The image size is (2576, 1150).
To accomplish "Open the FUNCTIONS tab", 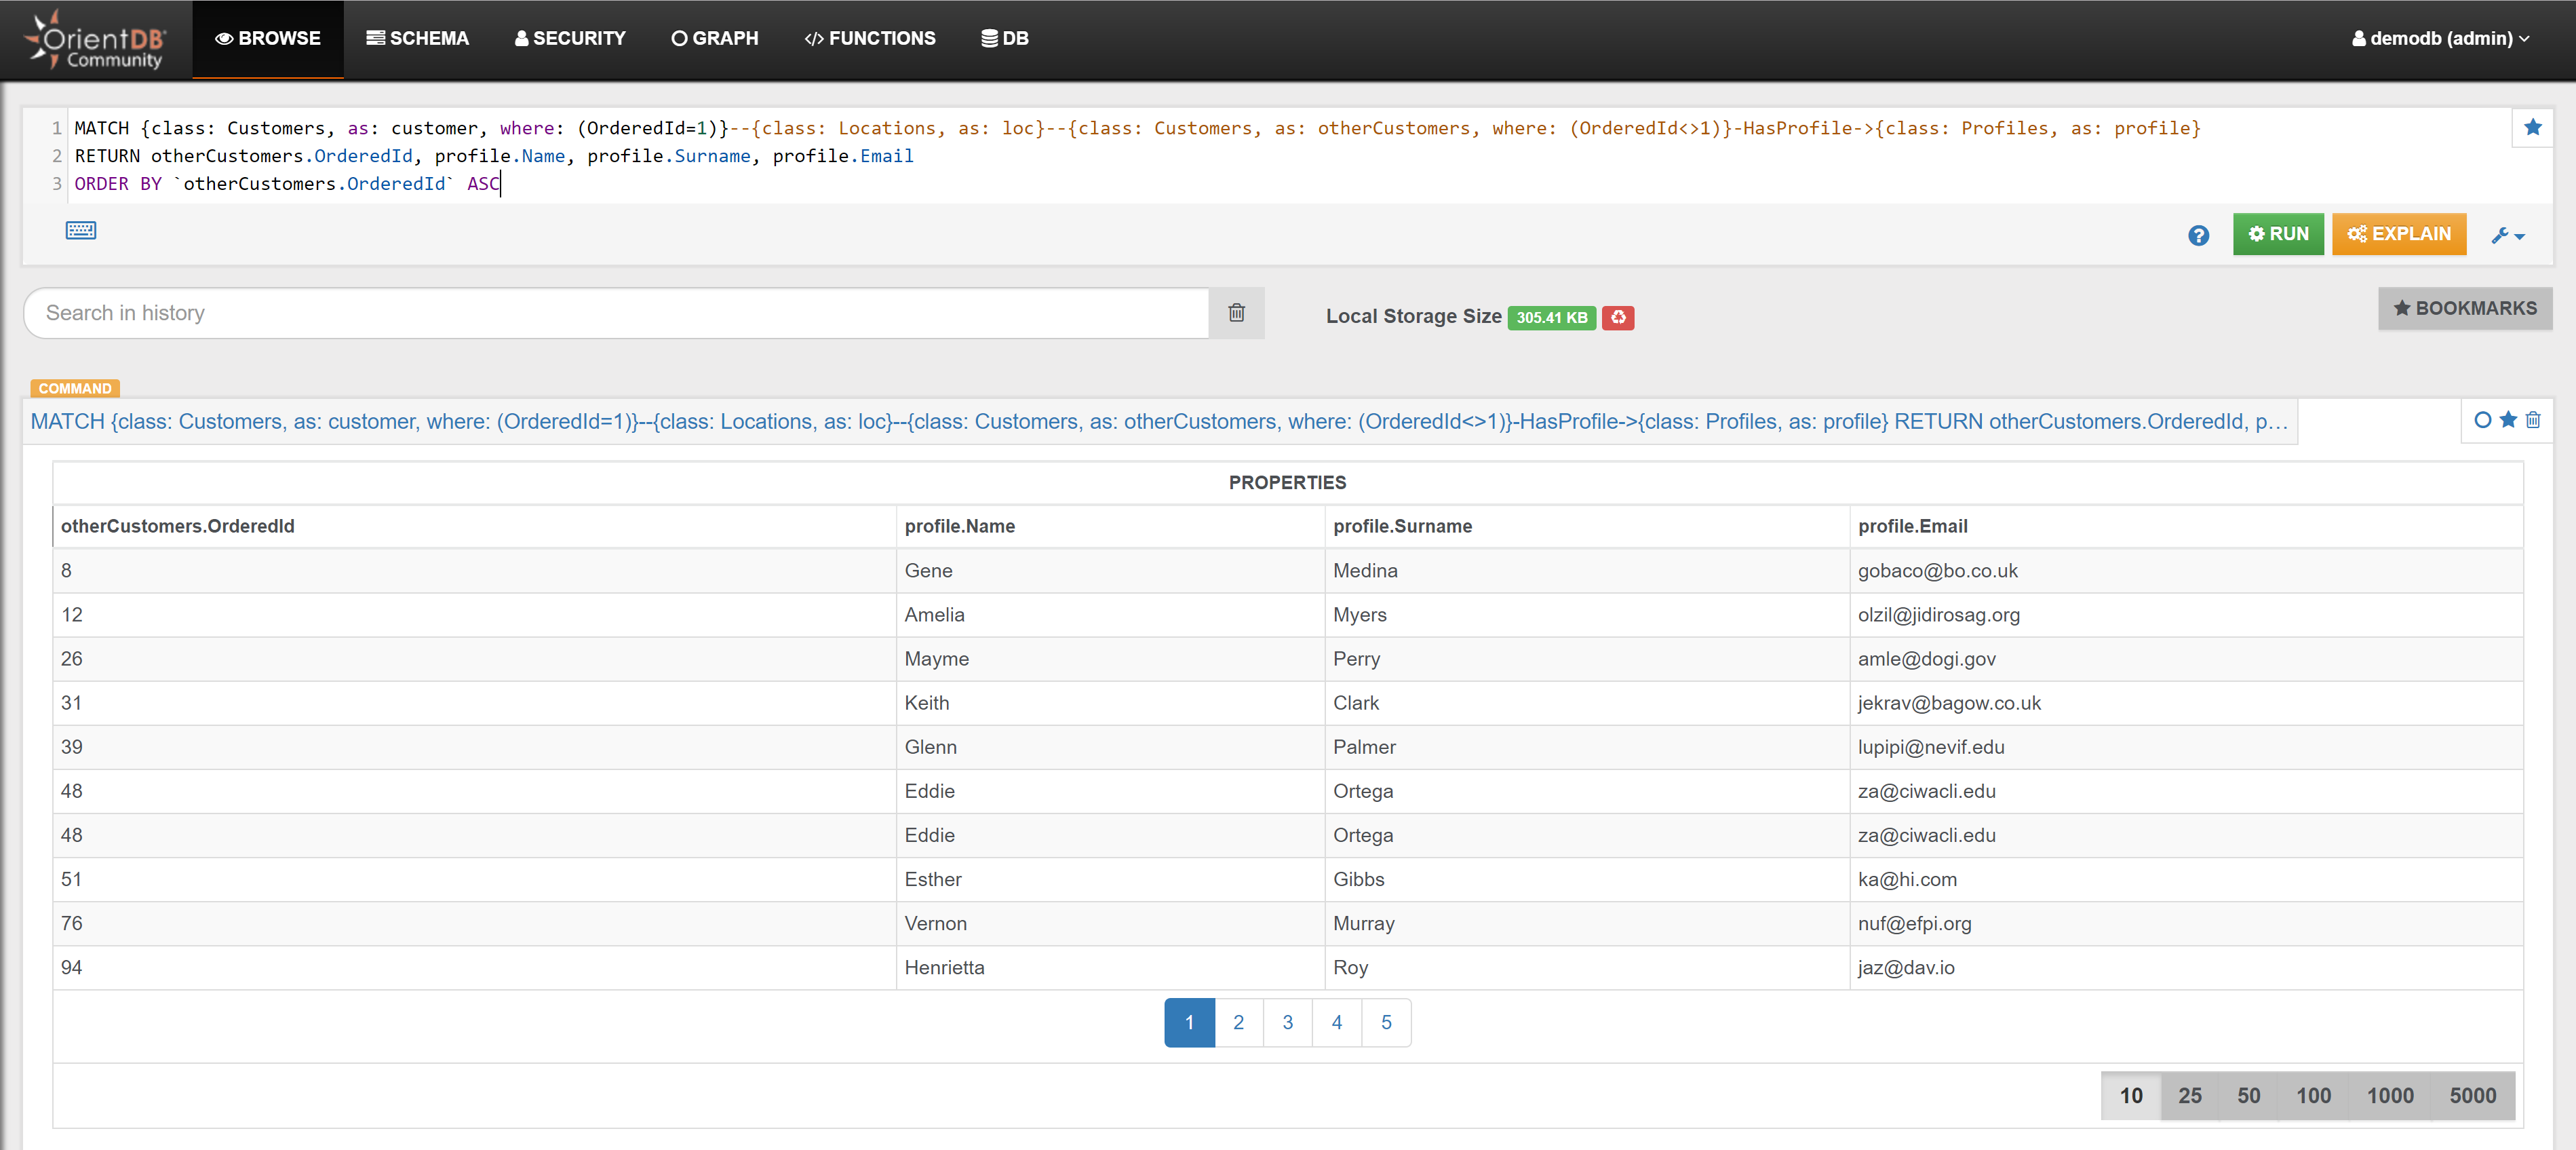I will pos(869,38).
